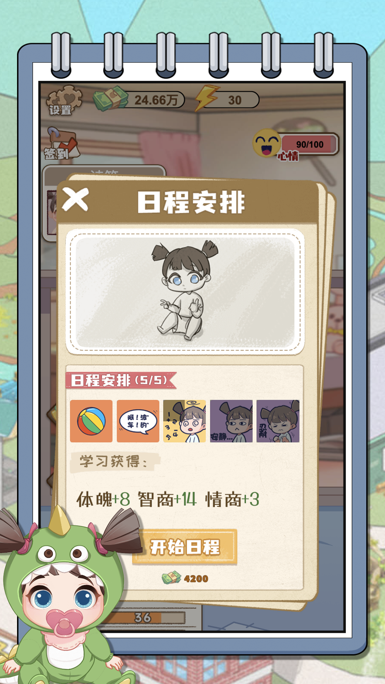This screenshot has width=385, height=684.
Task: Tap the lightning bolt energy icon
Action: click(207, 98)
